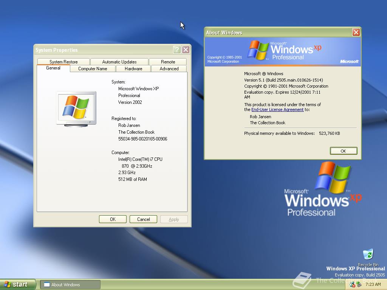This screenshot has height=290, width=387.
Task: Close the System Properties dialog
Action: pyautogui.click(x=186, y=50)
